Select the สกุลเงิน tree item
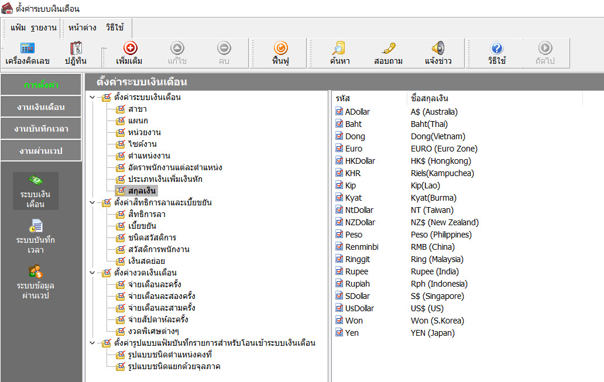The width and height of the screenshot is (604, 382). point(142,191)
